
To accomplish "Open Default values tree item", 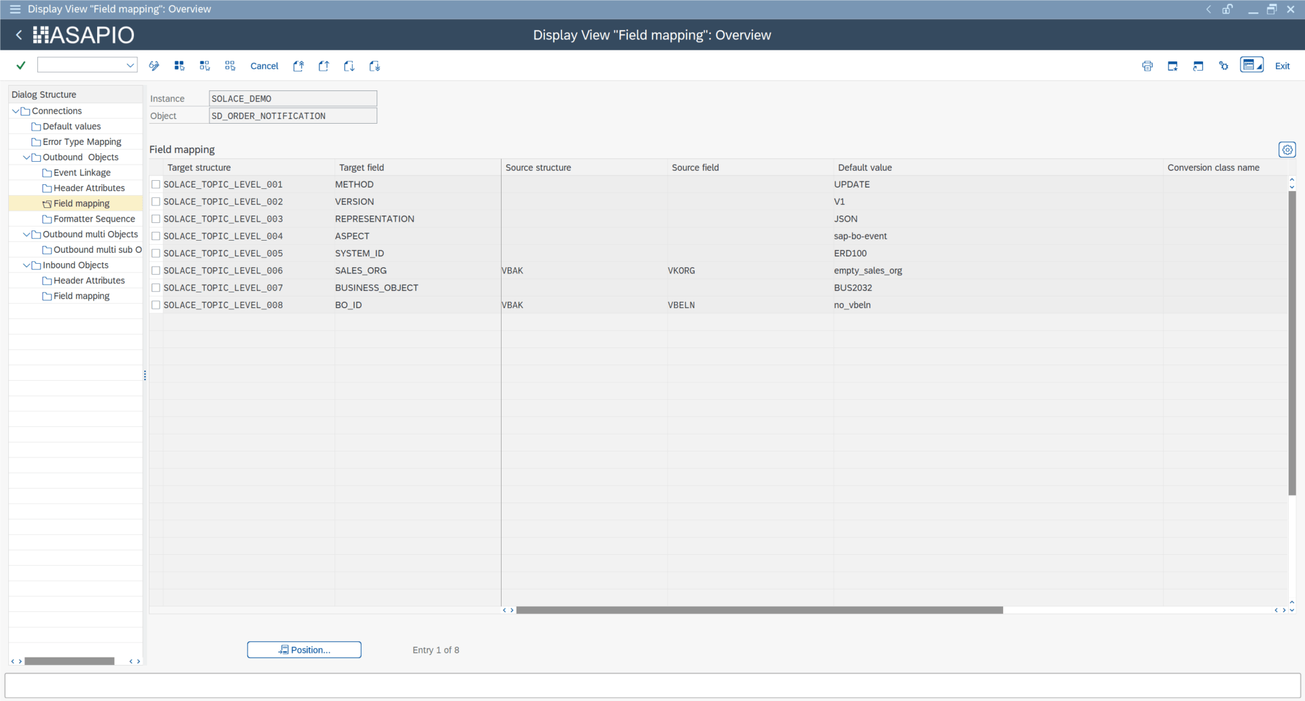I will coord(71,126).
